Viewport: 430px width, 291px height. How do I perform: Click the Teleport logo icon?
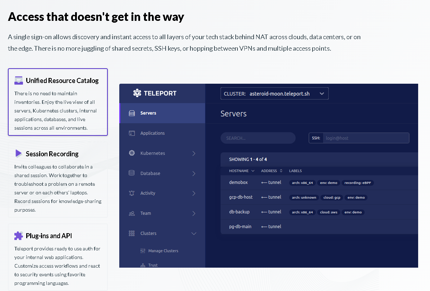click(137, 93)
